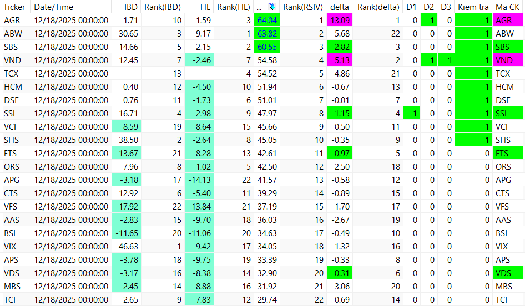Click the magenta VND cell under Ma CK
Image resolution: width=525 pixels, height=306 pixels.
[508, 60]
